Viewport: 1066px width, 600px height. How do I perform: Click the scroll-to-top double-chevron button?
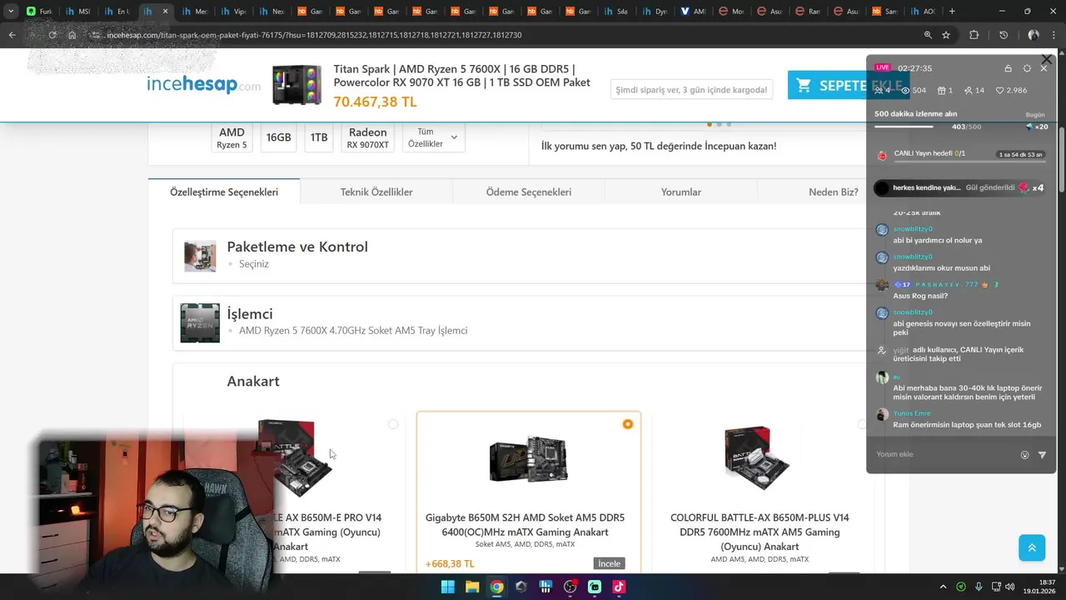coord(1032,547)
